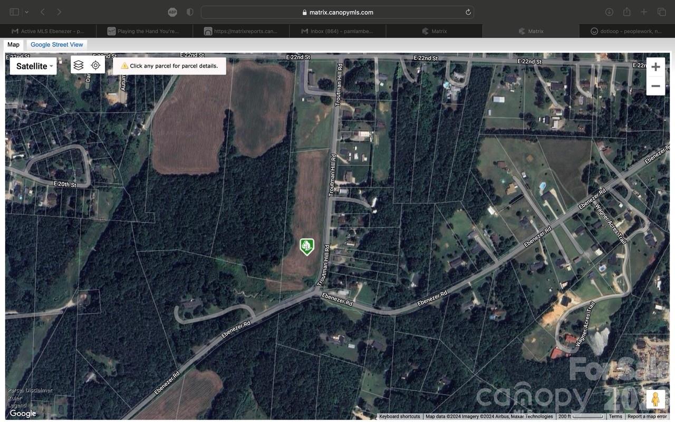Open the sidebar chevron dropdown menu
The image size is (675, 422).
pos(26,12)
